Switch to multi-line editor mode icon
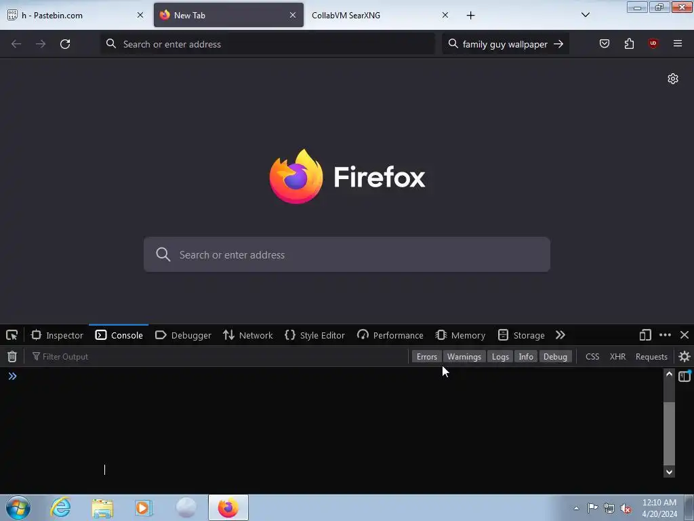This screenshot has width=694, height=521. click(x=685, y=376)
